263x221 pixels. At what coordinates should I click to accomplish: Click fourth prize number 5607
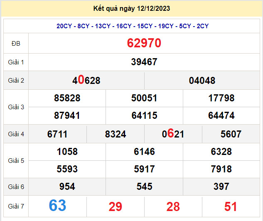click(x=231, y=134)
